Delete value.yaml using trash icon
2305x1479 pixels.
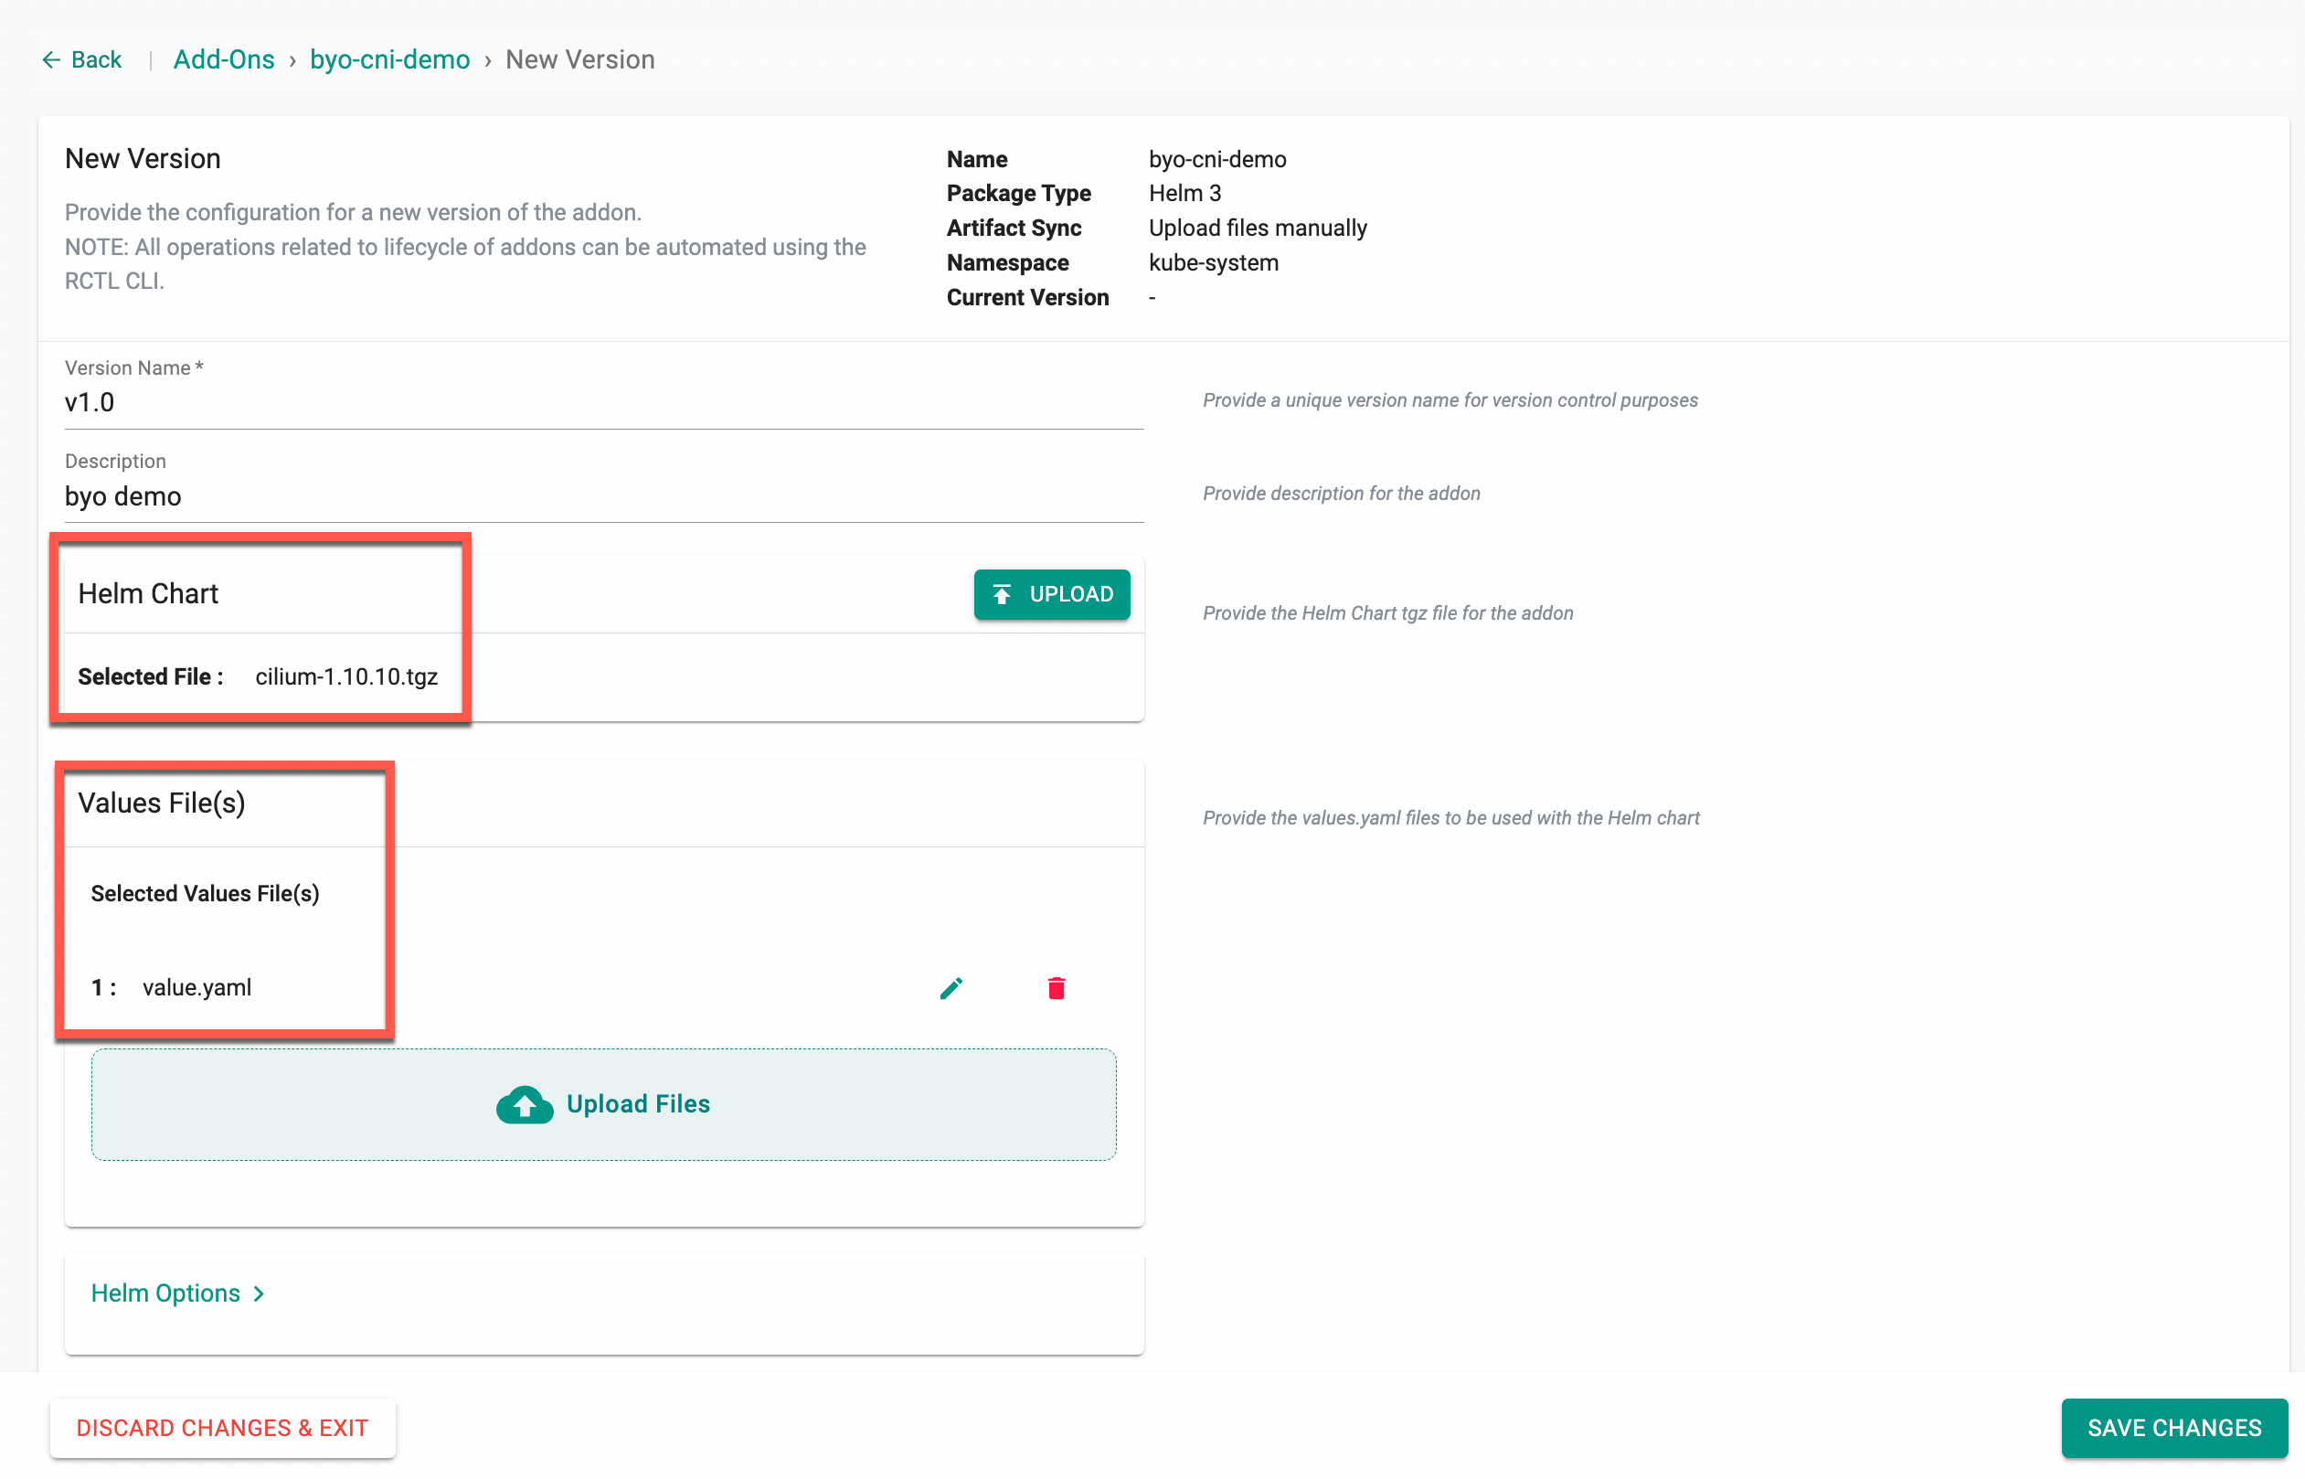click(1056, 987)
